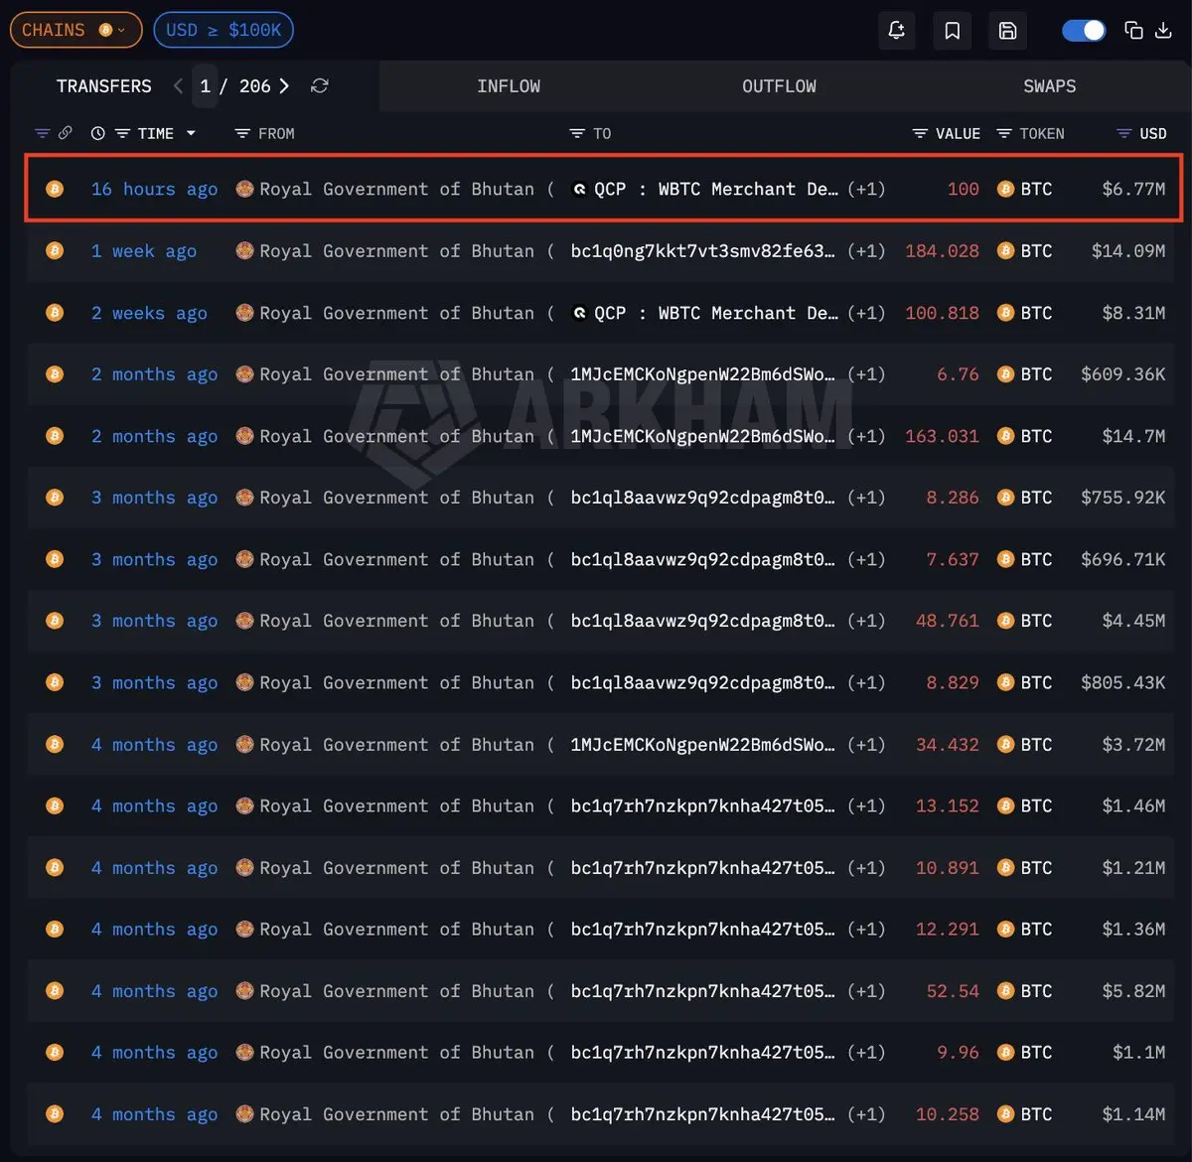Toggle the blue switch in top bar
Image resolution: width=1192 pixels, height=1162 pixels.
[1084, 31]
